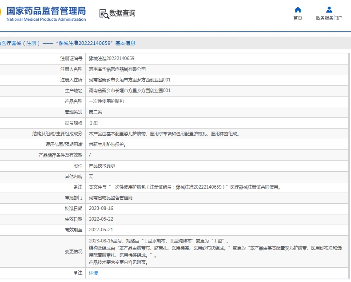Click the National Medical Products Administration subtitle
The image size is (351, 282).
tap(46, 20)
